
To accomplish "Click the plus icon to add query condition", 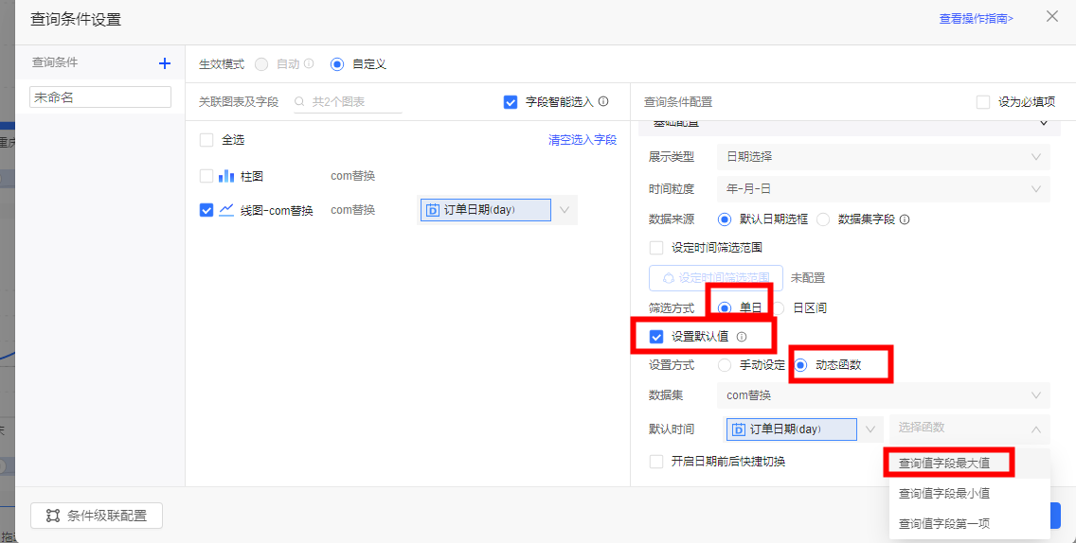I will (165, 63).
